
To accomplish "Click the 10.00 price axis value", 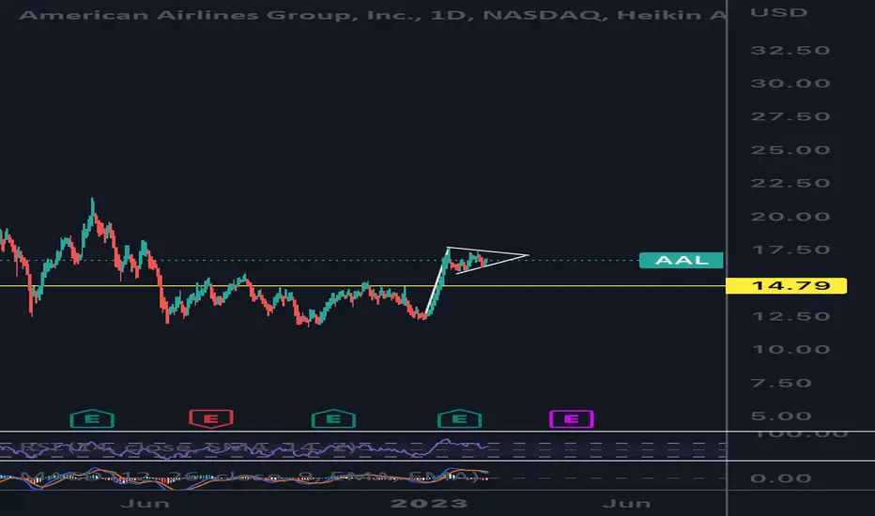I will pyautogui.click(x=791, y=350).
